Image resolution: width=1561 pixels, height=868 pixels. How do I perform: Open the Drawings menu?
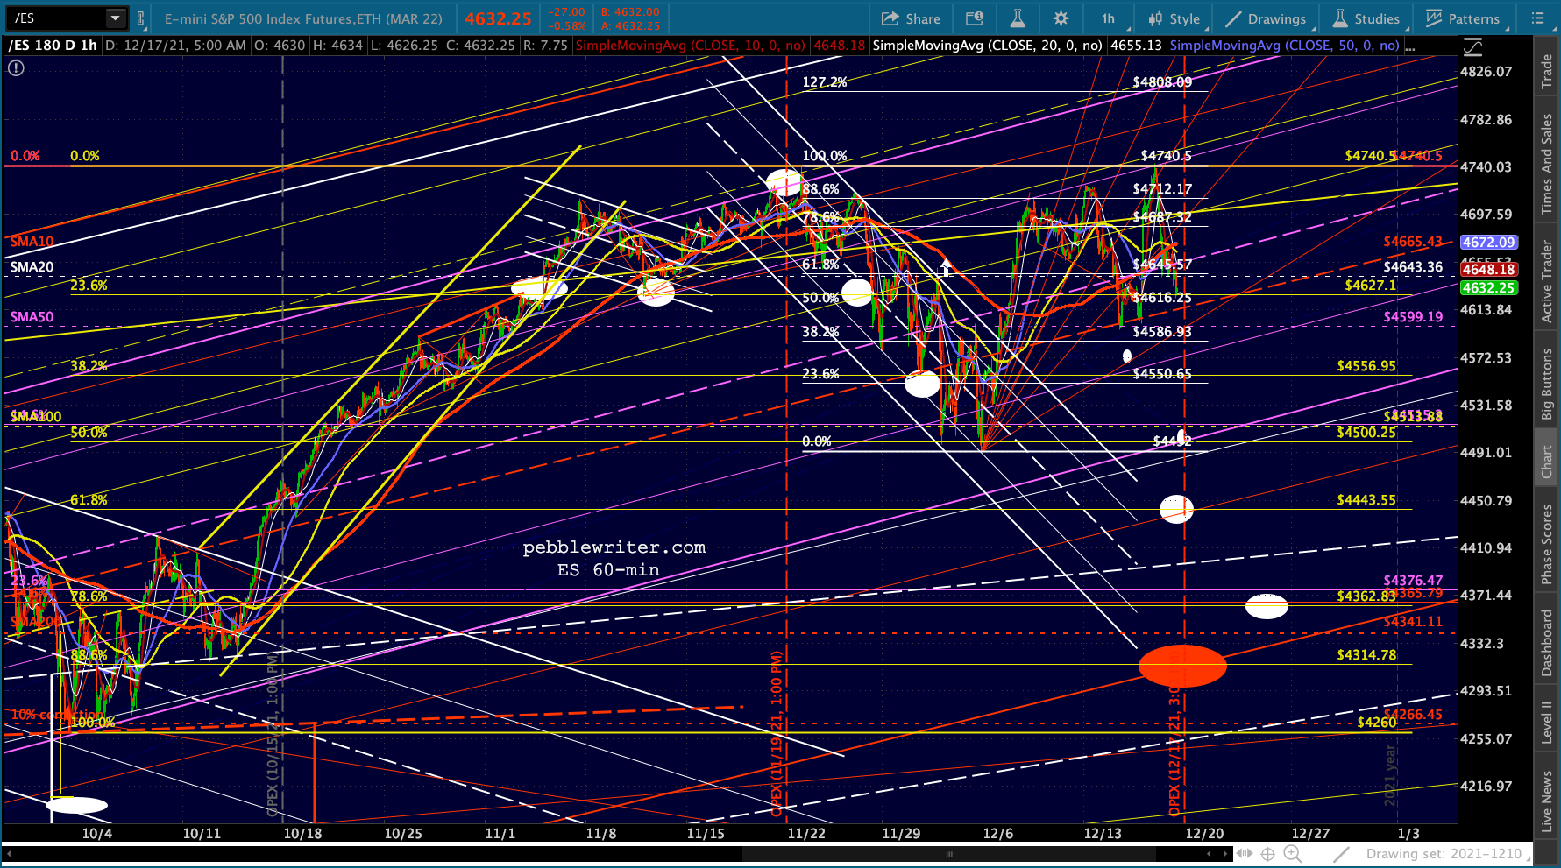(x=1267, y=18)
